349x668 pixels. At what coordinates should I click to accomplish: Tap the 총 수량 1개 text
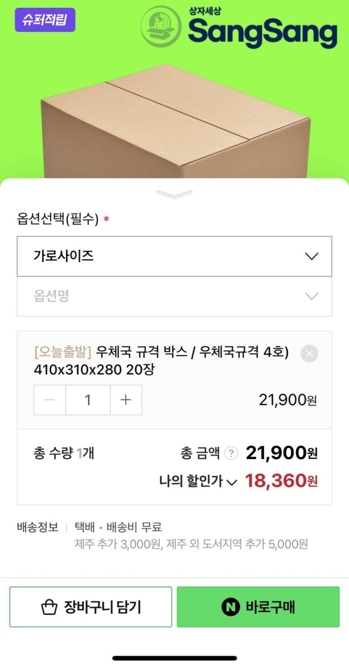[x=64, y=453]
